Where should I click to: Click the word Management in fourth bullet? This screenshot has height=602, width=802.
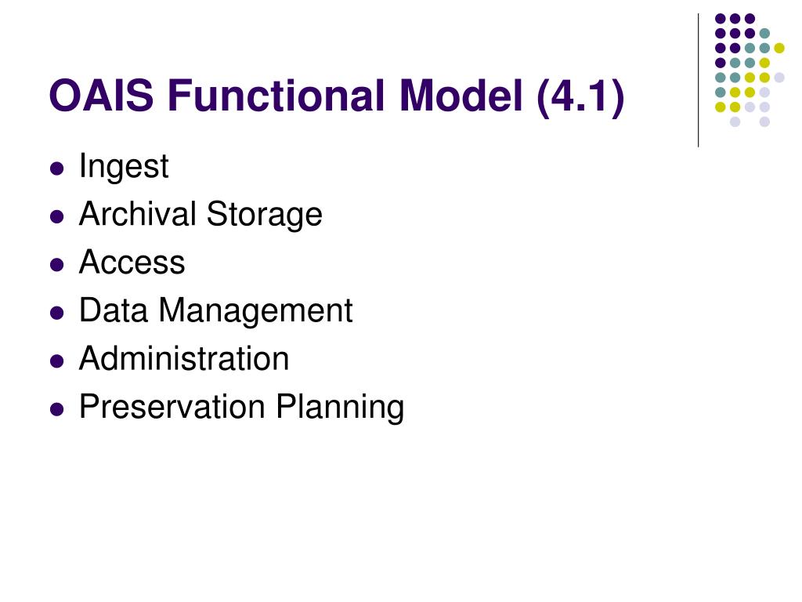click(256, 310)
